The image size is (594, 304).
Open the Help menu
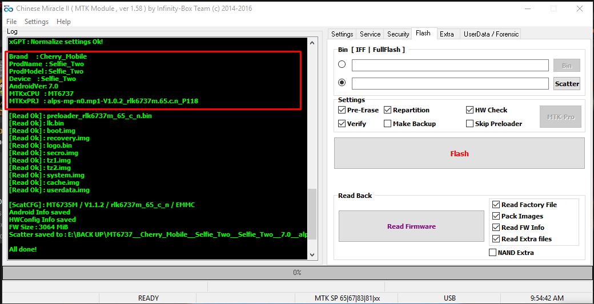tap(63, 22)
